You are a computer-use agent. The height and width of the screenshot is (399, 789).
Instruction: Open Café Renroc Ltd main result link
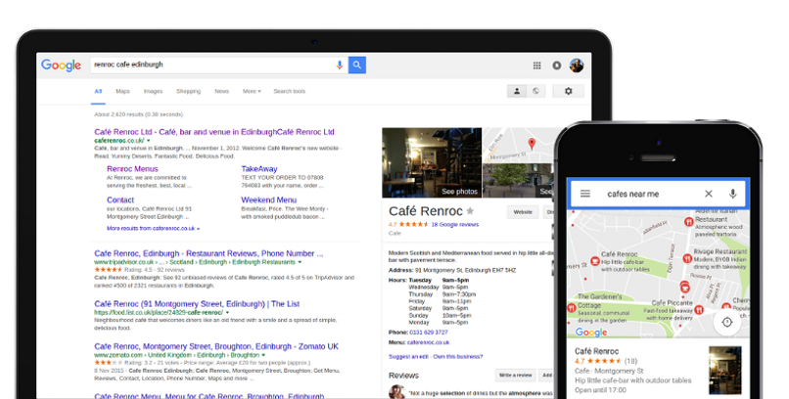click(x=214, y=132)
